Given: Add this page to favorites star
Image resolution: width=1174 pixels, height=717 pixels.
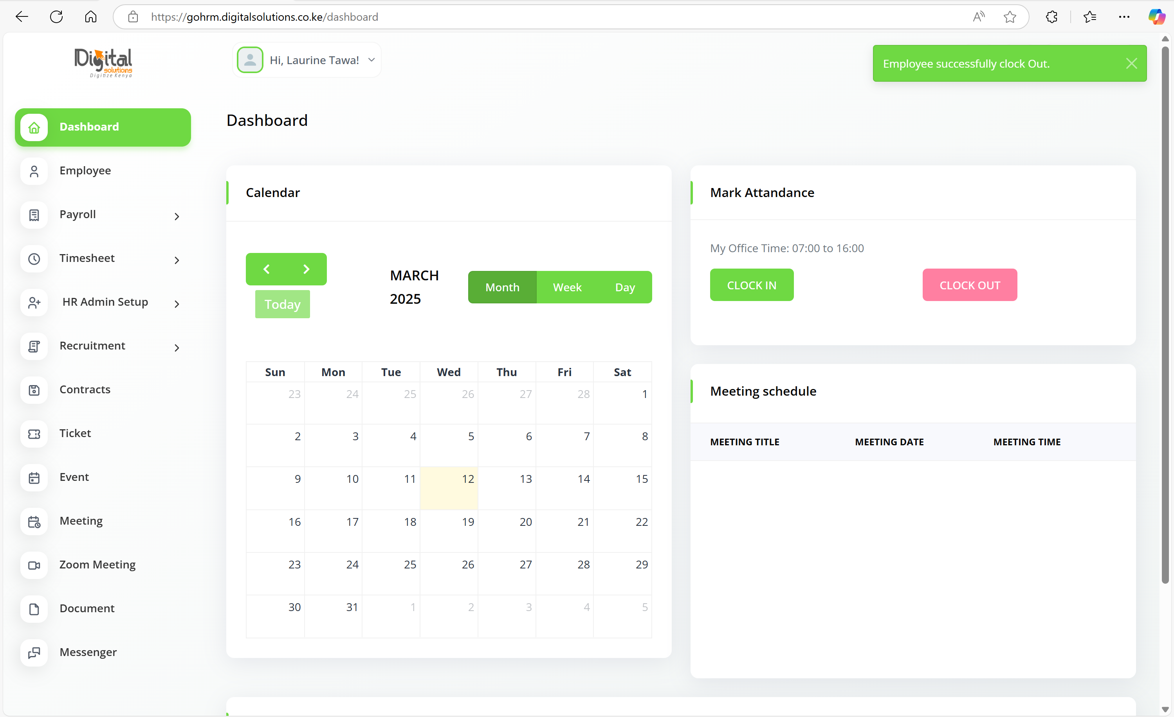Looking at the screenshot, I should (1010, 17).
